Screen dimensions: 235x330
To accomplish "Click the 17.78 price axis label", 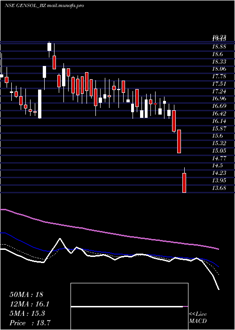I will click(219, 76).
